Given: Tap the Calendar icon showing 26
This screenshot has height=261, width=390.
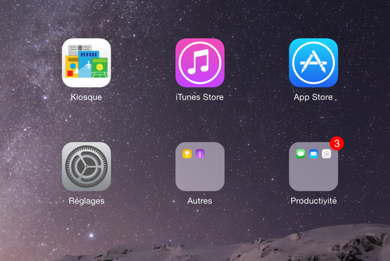Looking at the screenshot, I should click(x=326, y=154).
